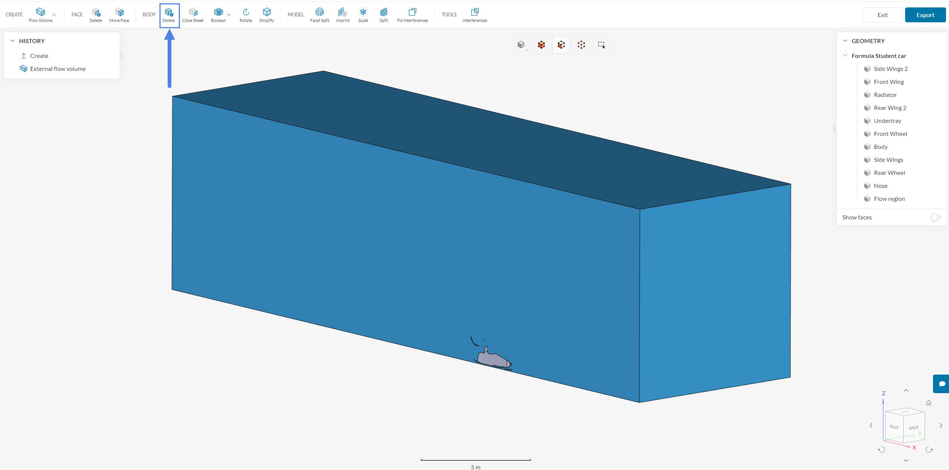
Task: Click the Exit button
Action: [x=882, y=15]
